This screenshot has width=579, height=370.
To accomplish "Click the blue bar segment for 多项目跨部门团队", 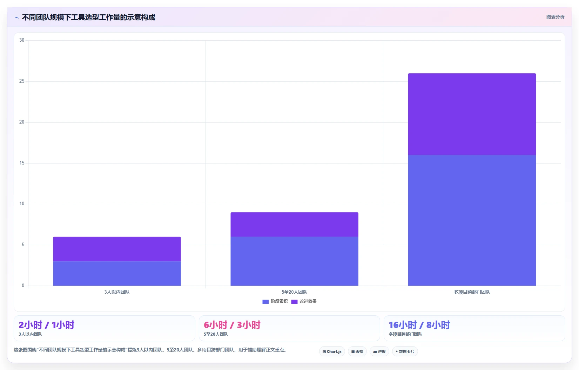I will point(472,220).
